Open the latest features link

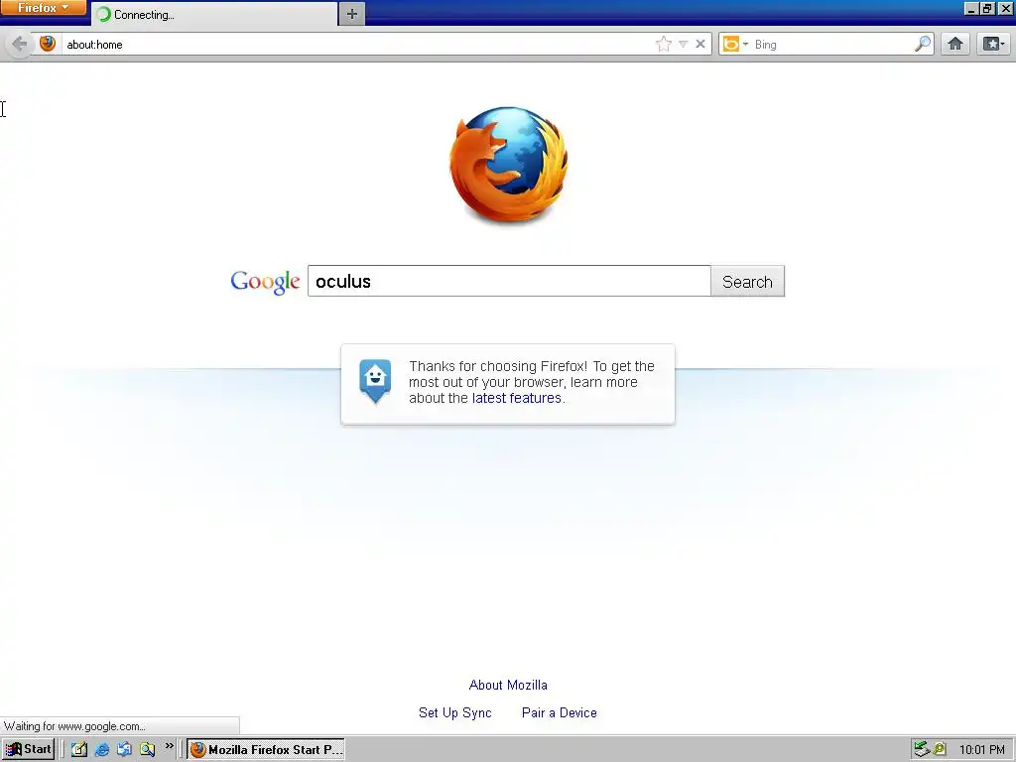click(516, 398)
